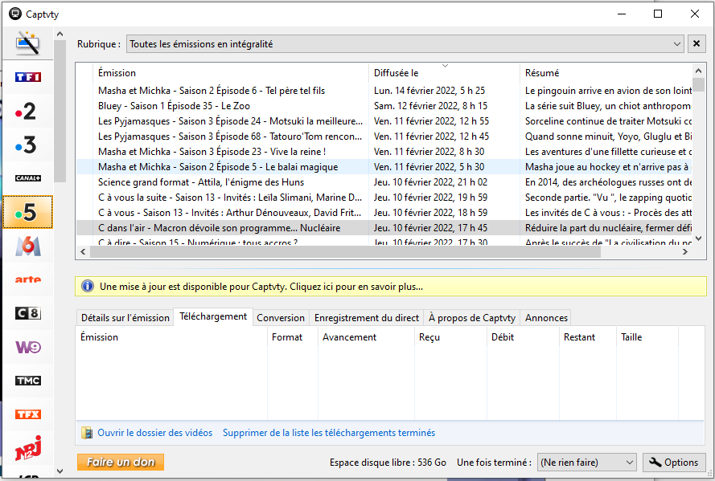Select the M6 channel logo
This screenshot has height=481, width=715.
click(x=28, y=246)
